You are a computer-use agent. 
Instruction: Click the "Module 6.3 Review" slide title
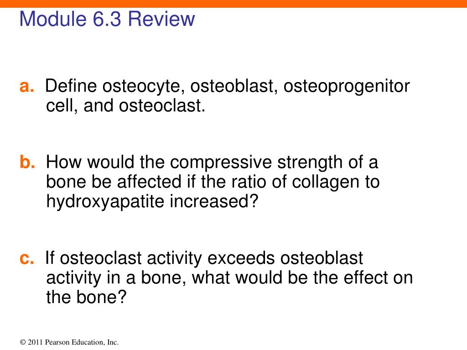[x=107, y=19]
